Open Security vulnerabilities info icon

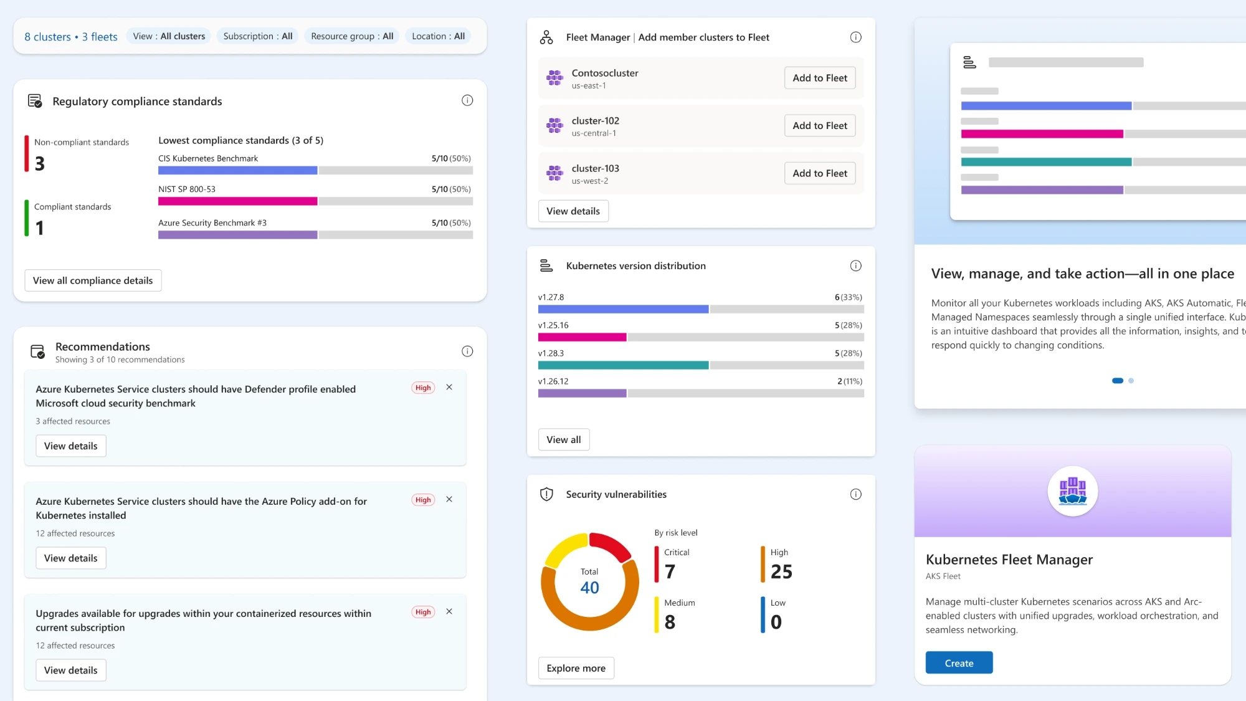pos(856,494)
